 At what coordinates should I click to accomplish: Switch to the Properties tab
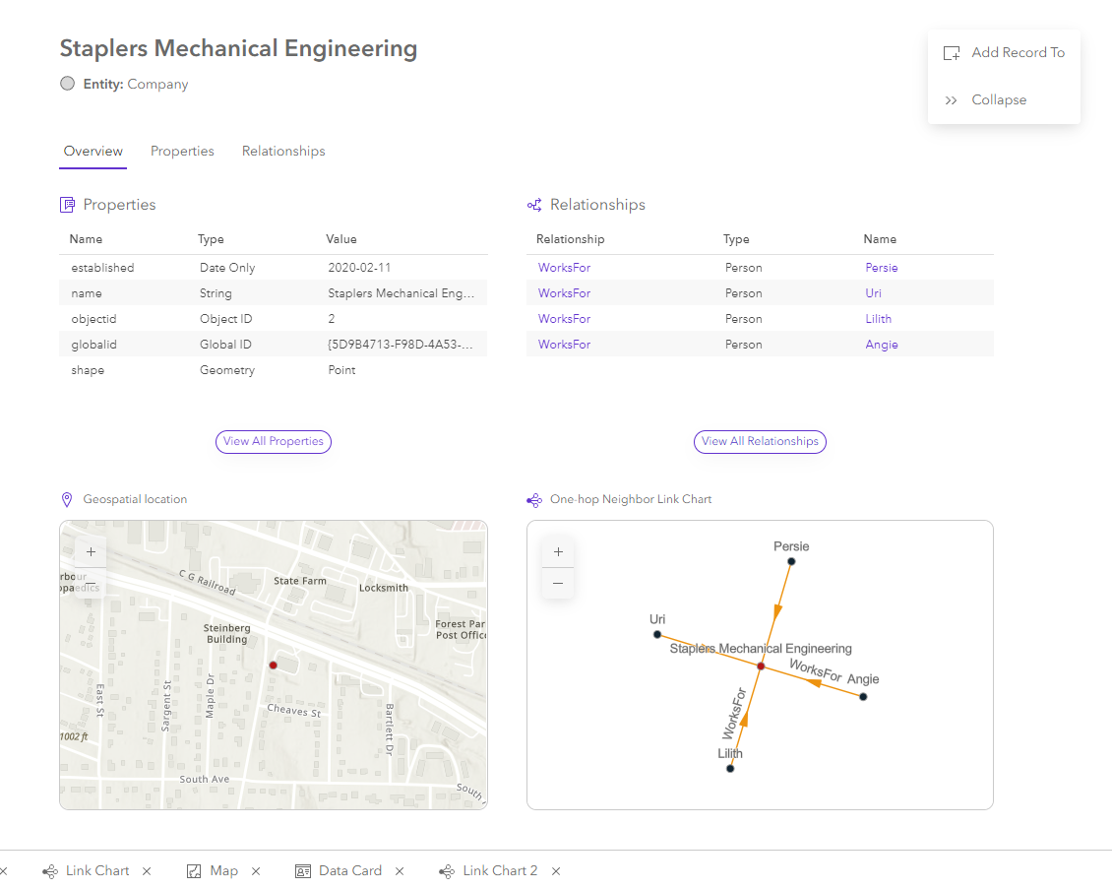point(182,151)
